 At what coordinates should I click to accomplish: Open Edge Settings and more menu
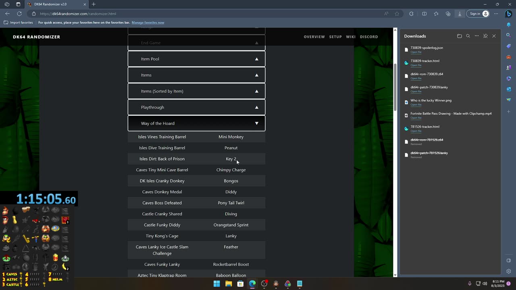tap(496, 14)
